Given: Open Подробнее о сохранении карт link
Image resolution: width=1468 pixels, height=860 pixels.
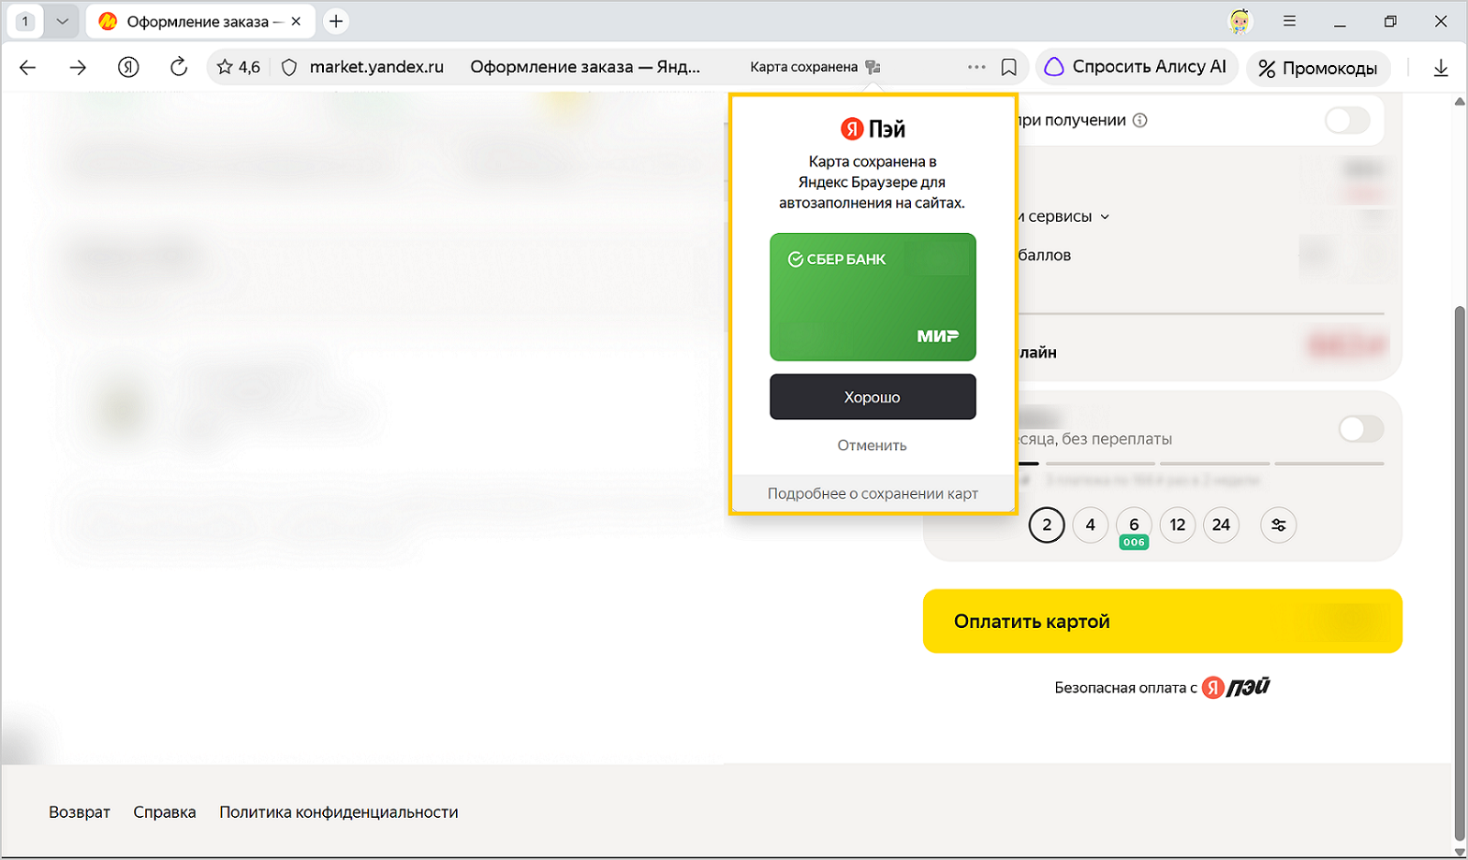Looking at the screenshot, I should pyautogui.click(x=873, y=493).
